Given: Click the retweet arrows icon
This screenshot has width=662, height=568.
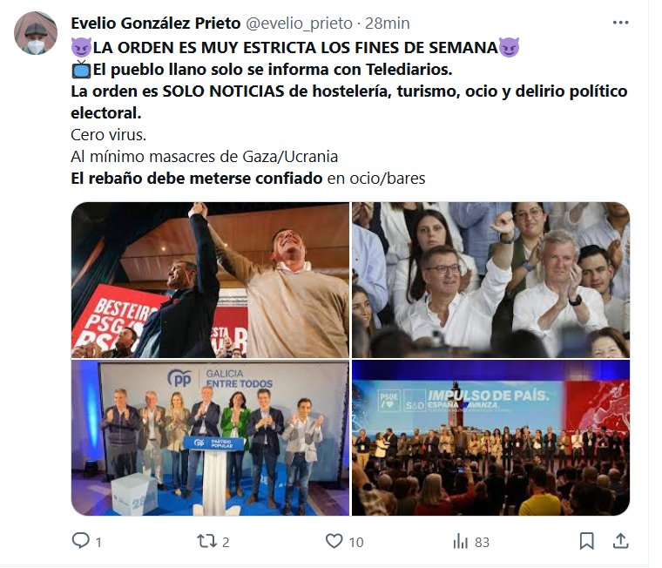Looking at the screenshot, I should 207,541.
